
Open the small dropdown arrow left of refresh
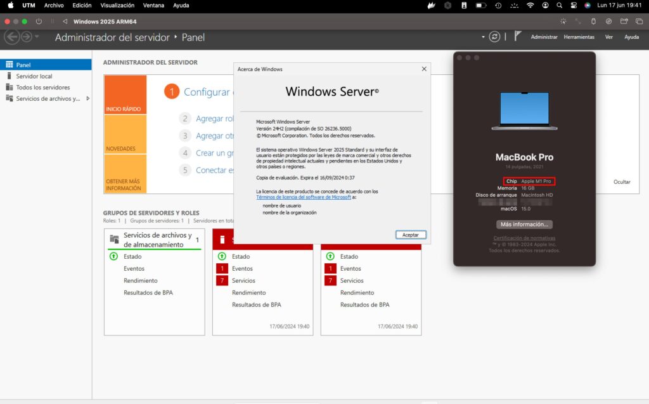click(x=483, y=37)
